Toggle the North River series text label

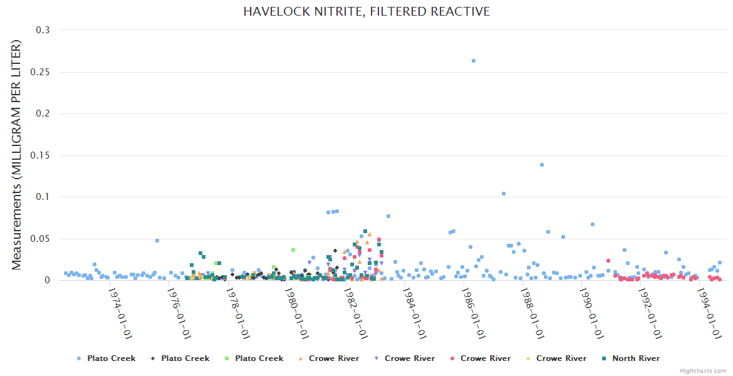(635, 358)
